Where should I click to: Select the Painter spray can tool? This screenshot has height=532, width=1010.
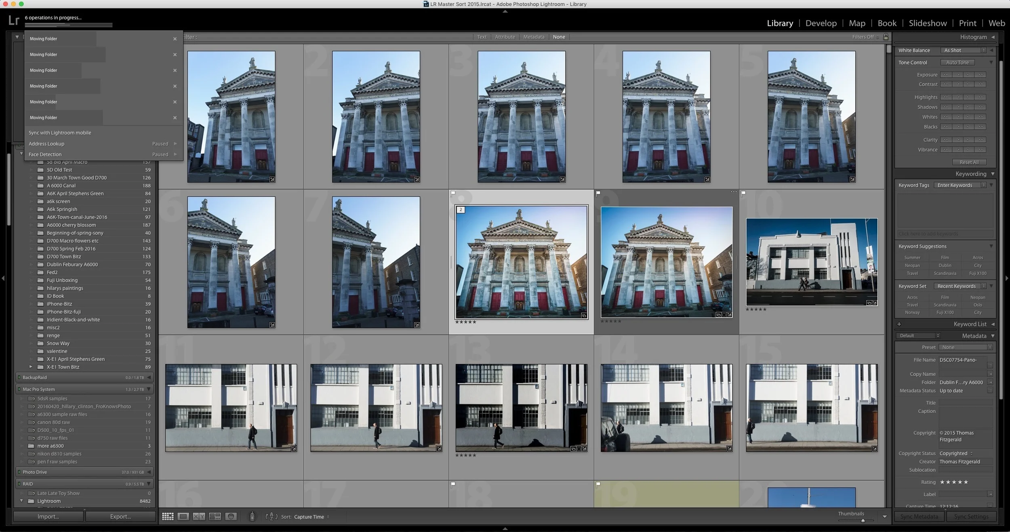(252, 516)
